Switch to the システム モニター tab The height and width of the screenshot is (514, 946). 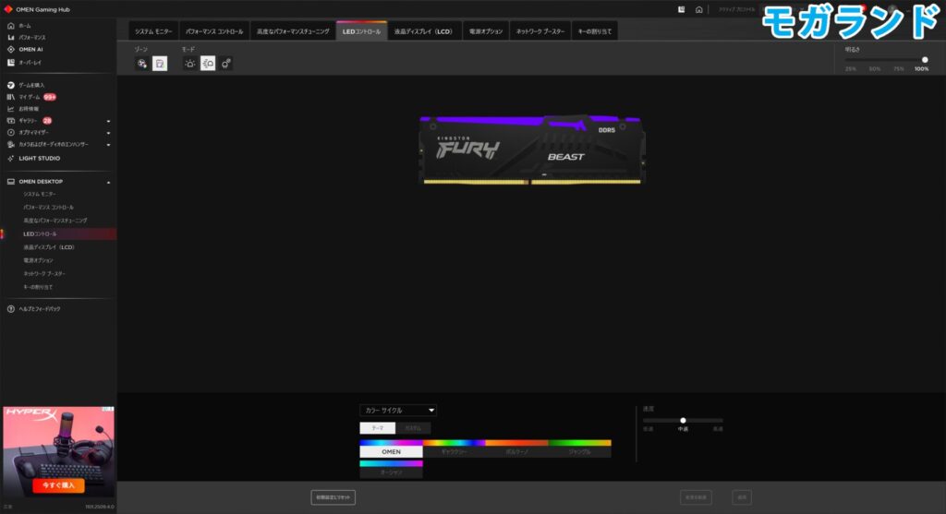153,31
